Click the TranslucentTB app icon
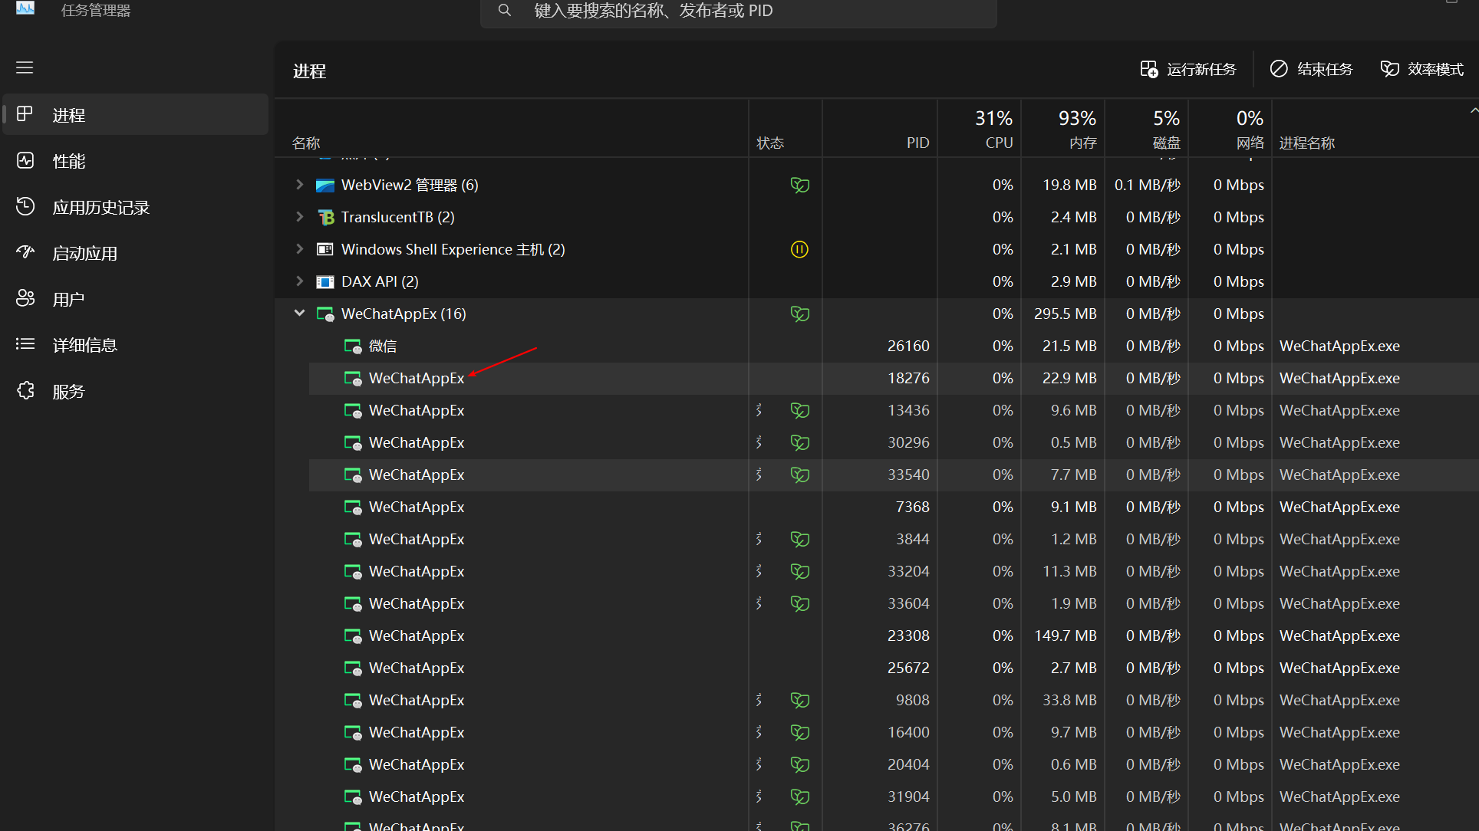This screenshot has width=1479, height=831. coord(325,218)
